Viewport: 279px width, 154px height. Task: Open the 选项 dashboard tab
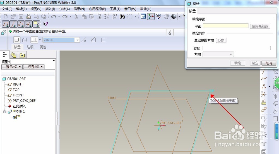point(30,47)
